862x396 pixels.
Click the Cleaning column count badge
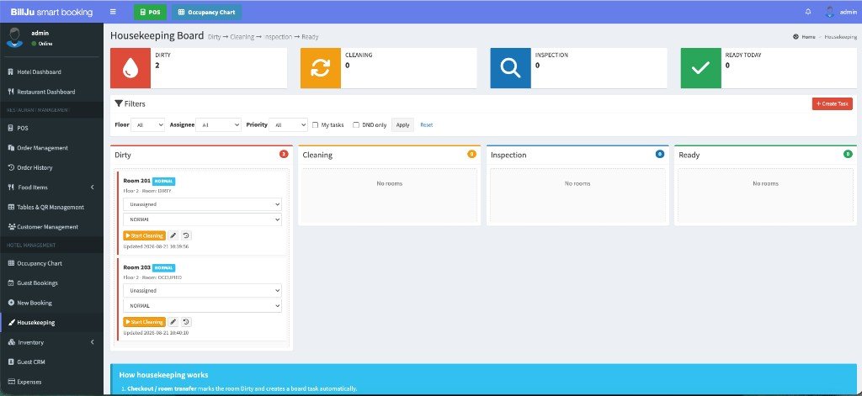click(471, 155)
